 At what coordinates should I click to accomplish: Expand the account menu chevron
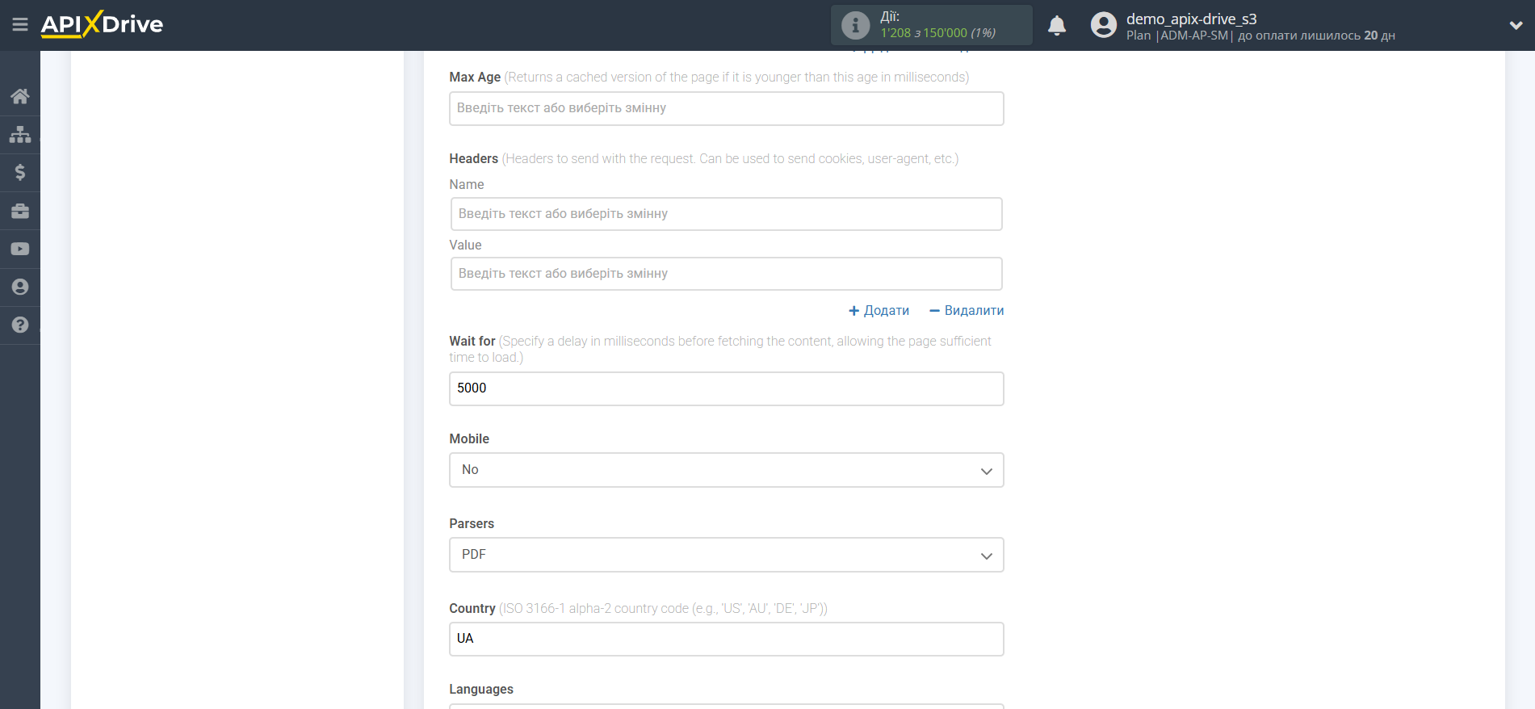point(1516,26)
